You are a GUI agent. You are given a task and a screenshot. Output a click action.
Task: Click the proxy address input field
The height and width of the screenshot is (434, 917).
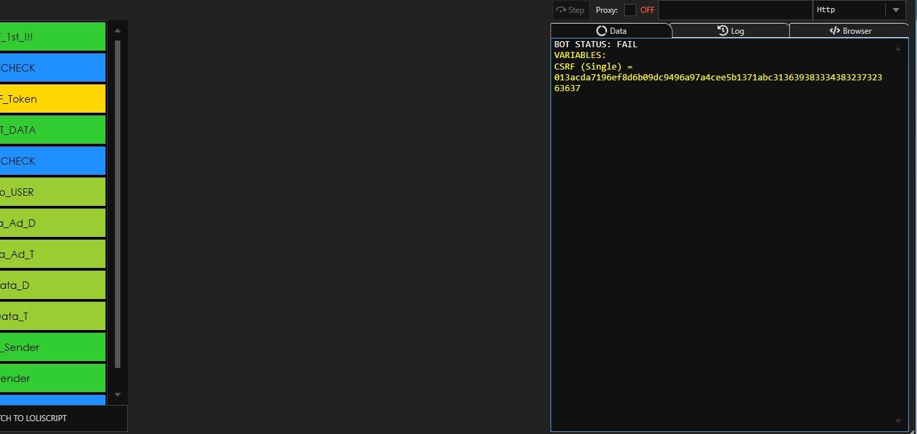tap(735, 10)
